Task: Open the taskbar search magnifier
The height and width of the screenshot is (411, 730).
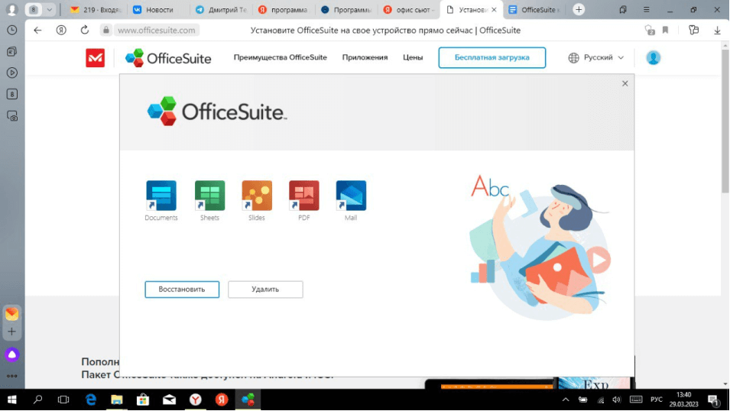Action: click(38, 400)
